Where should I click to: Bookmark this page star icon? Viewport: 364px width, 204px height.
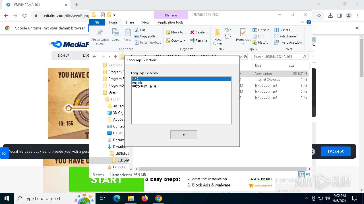(319, 16)
